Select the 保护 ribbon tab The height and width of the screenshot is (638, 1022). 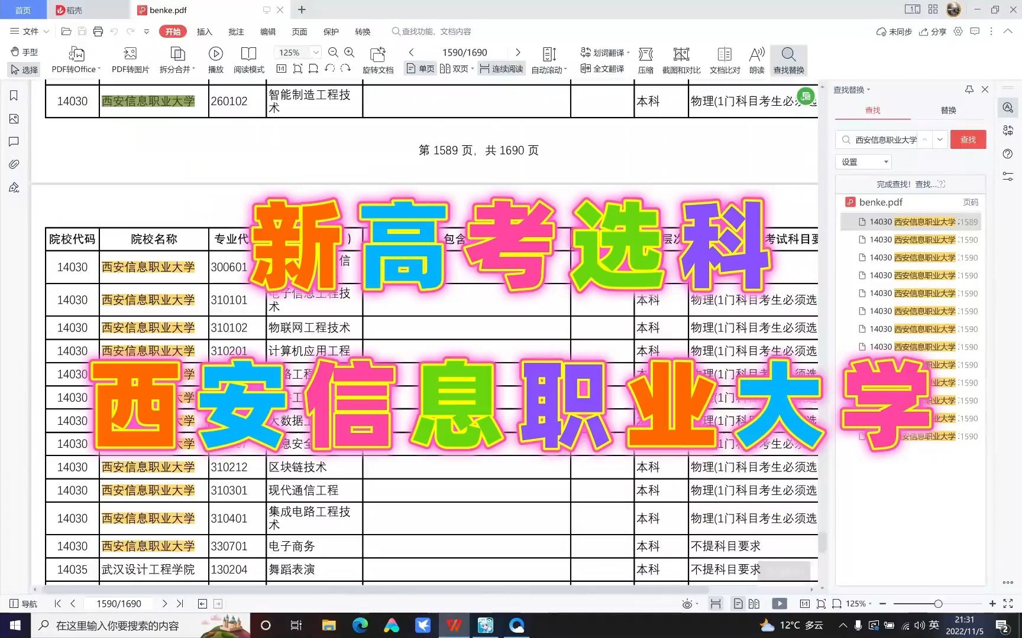pyautogui.click(x=331, y=31)
